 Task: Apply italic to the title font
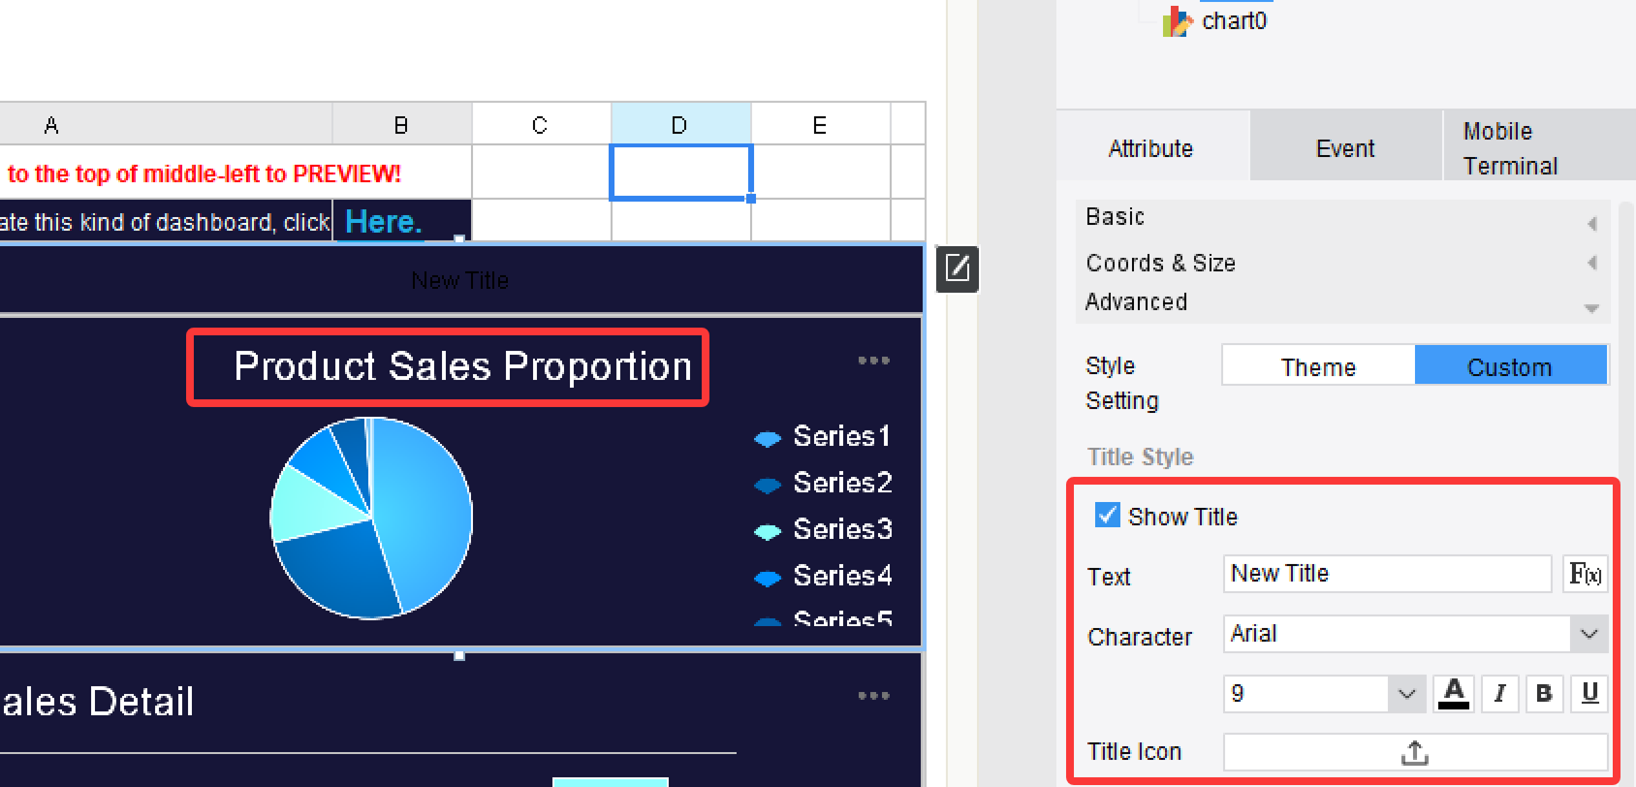tap(1499, 693)
